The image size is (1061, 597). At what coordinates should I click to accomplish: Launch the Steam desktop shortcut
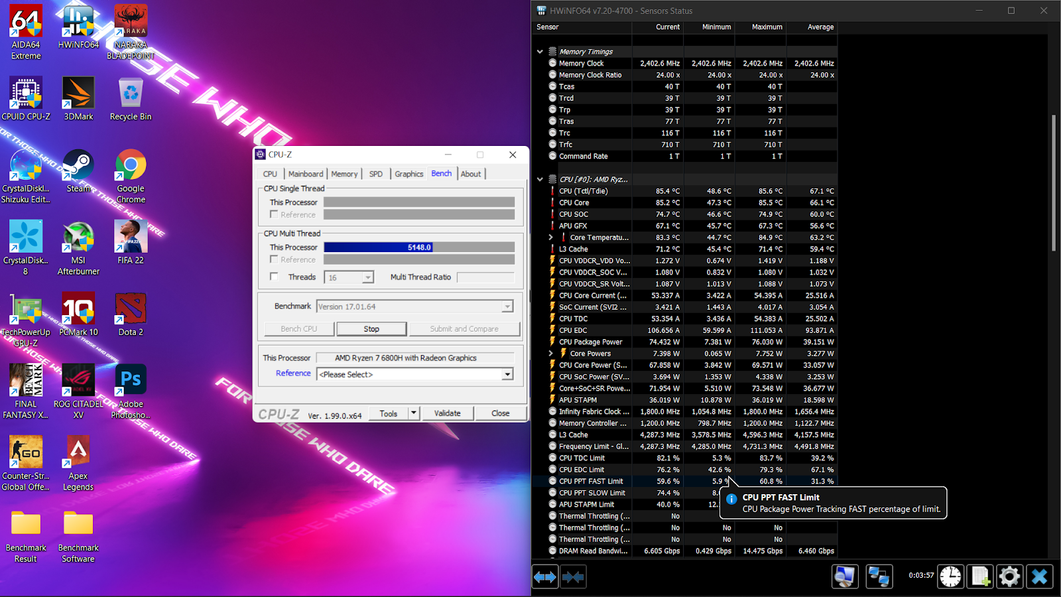pos(78,170)
